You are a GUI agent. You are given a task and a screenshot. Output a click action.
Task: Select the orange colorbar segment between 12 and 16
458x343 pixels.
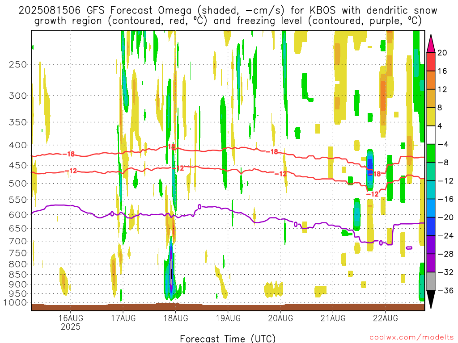(431, 80)
